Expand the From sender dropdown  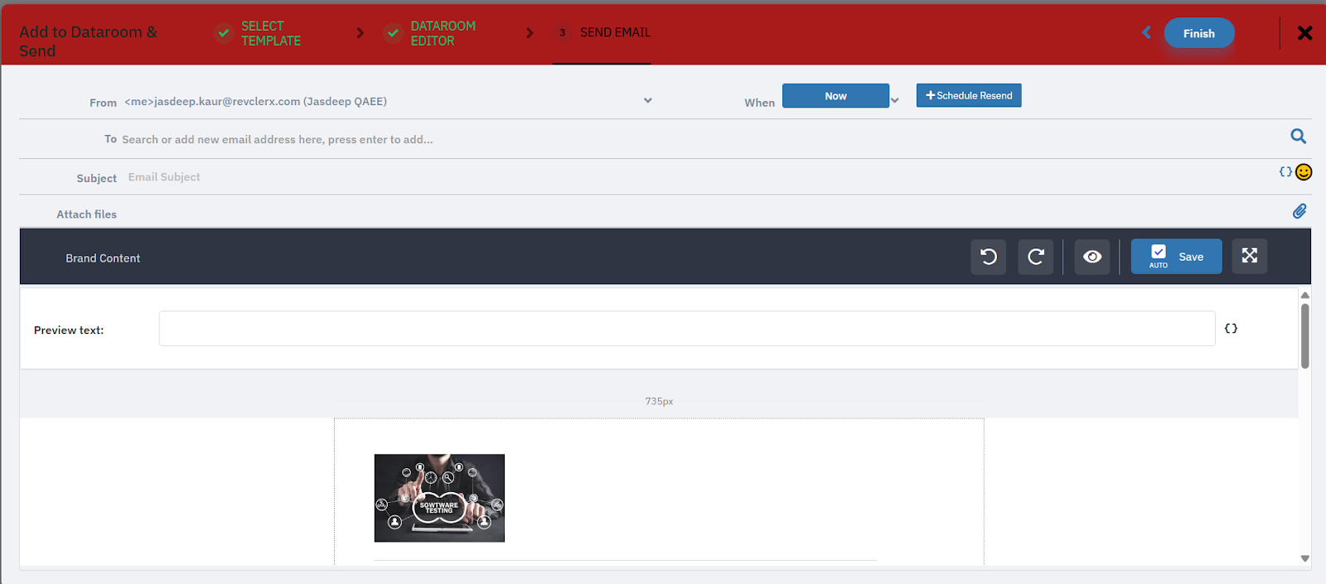point(648,100)
